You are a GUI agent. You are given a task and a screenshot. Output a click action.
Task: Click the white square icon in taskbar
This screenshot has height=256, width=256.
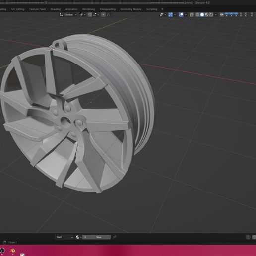[22, 255]
